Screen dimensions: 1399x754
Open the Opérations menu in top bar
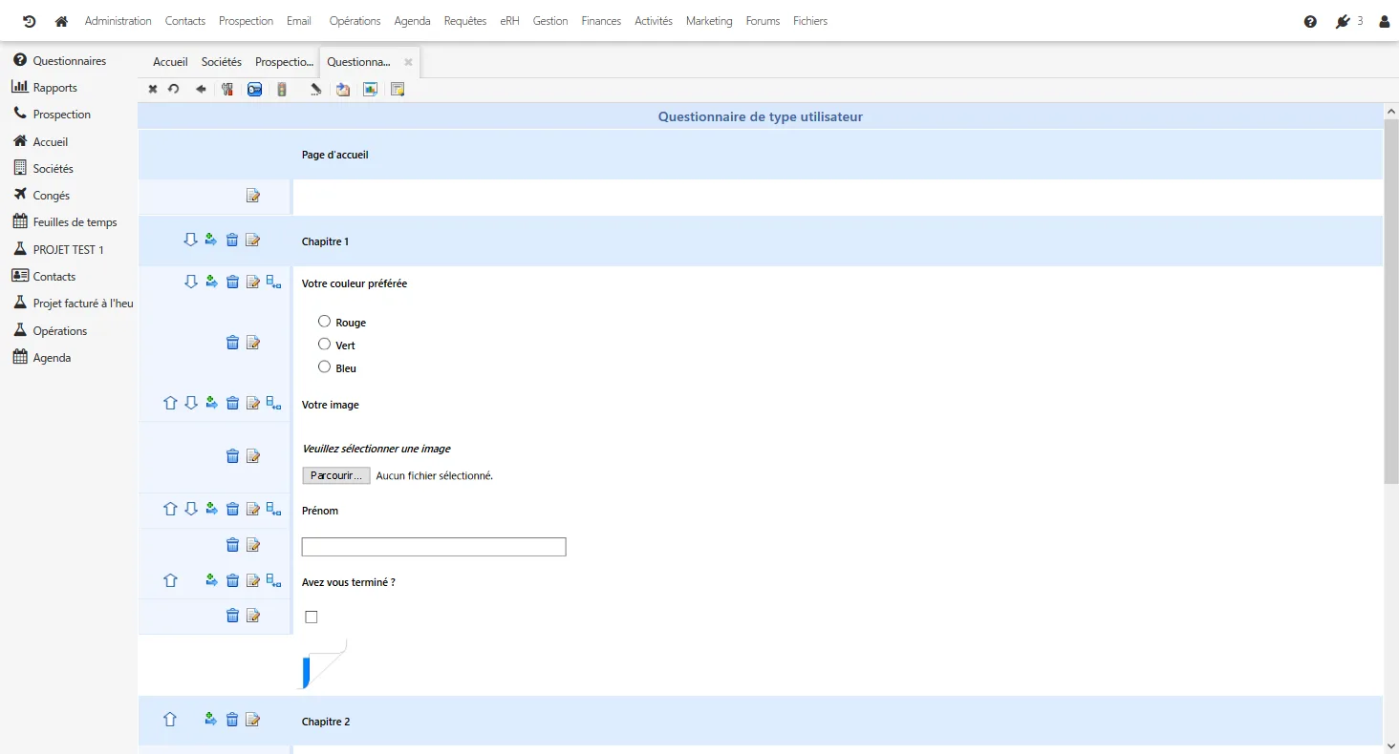(355, 21)
